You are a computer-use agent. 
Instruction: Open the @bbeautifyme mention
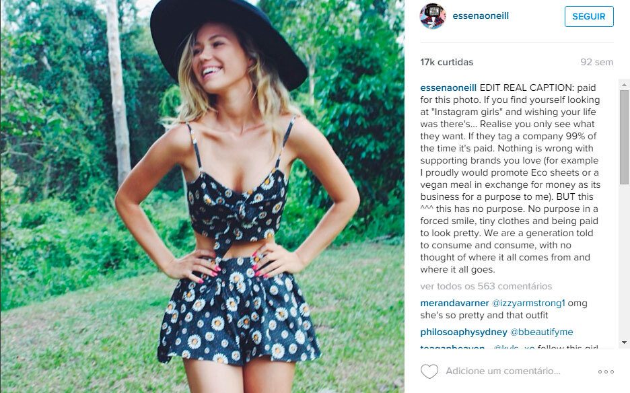[x=542, y=332]
